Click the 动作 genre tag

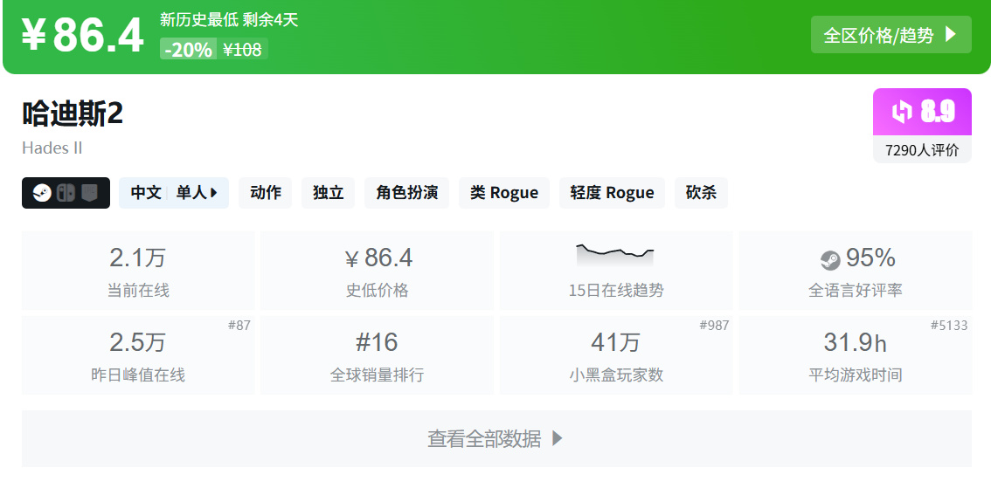tap(266, 193)
